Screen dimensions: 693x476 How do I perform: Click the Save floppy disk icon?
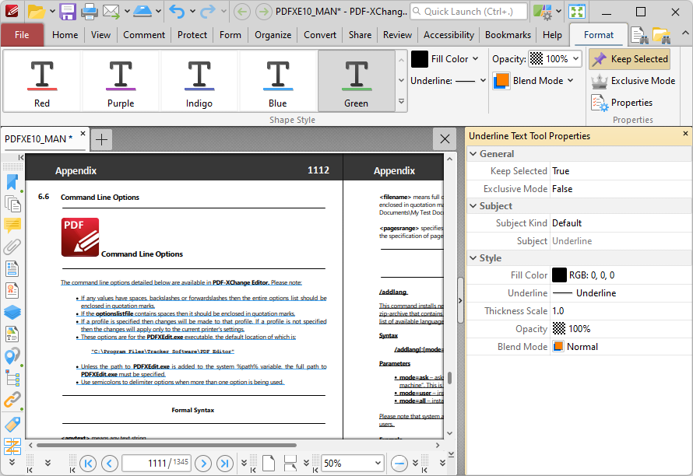[x=68, y=12]
